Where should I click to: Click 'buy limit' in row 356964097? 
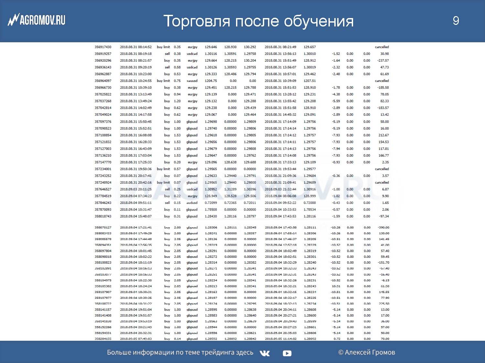click(163, 81)
